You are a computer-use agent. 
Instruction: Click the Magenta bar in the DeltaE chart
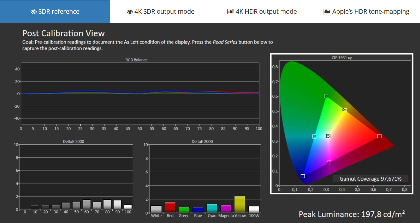(226, 209)
